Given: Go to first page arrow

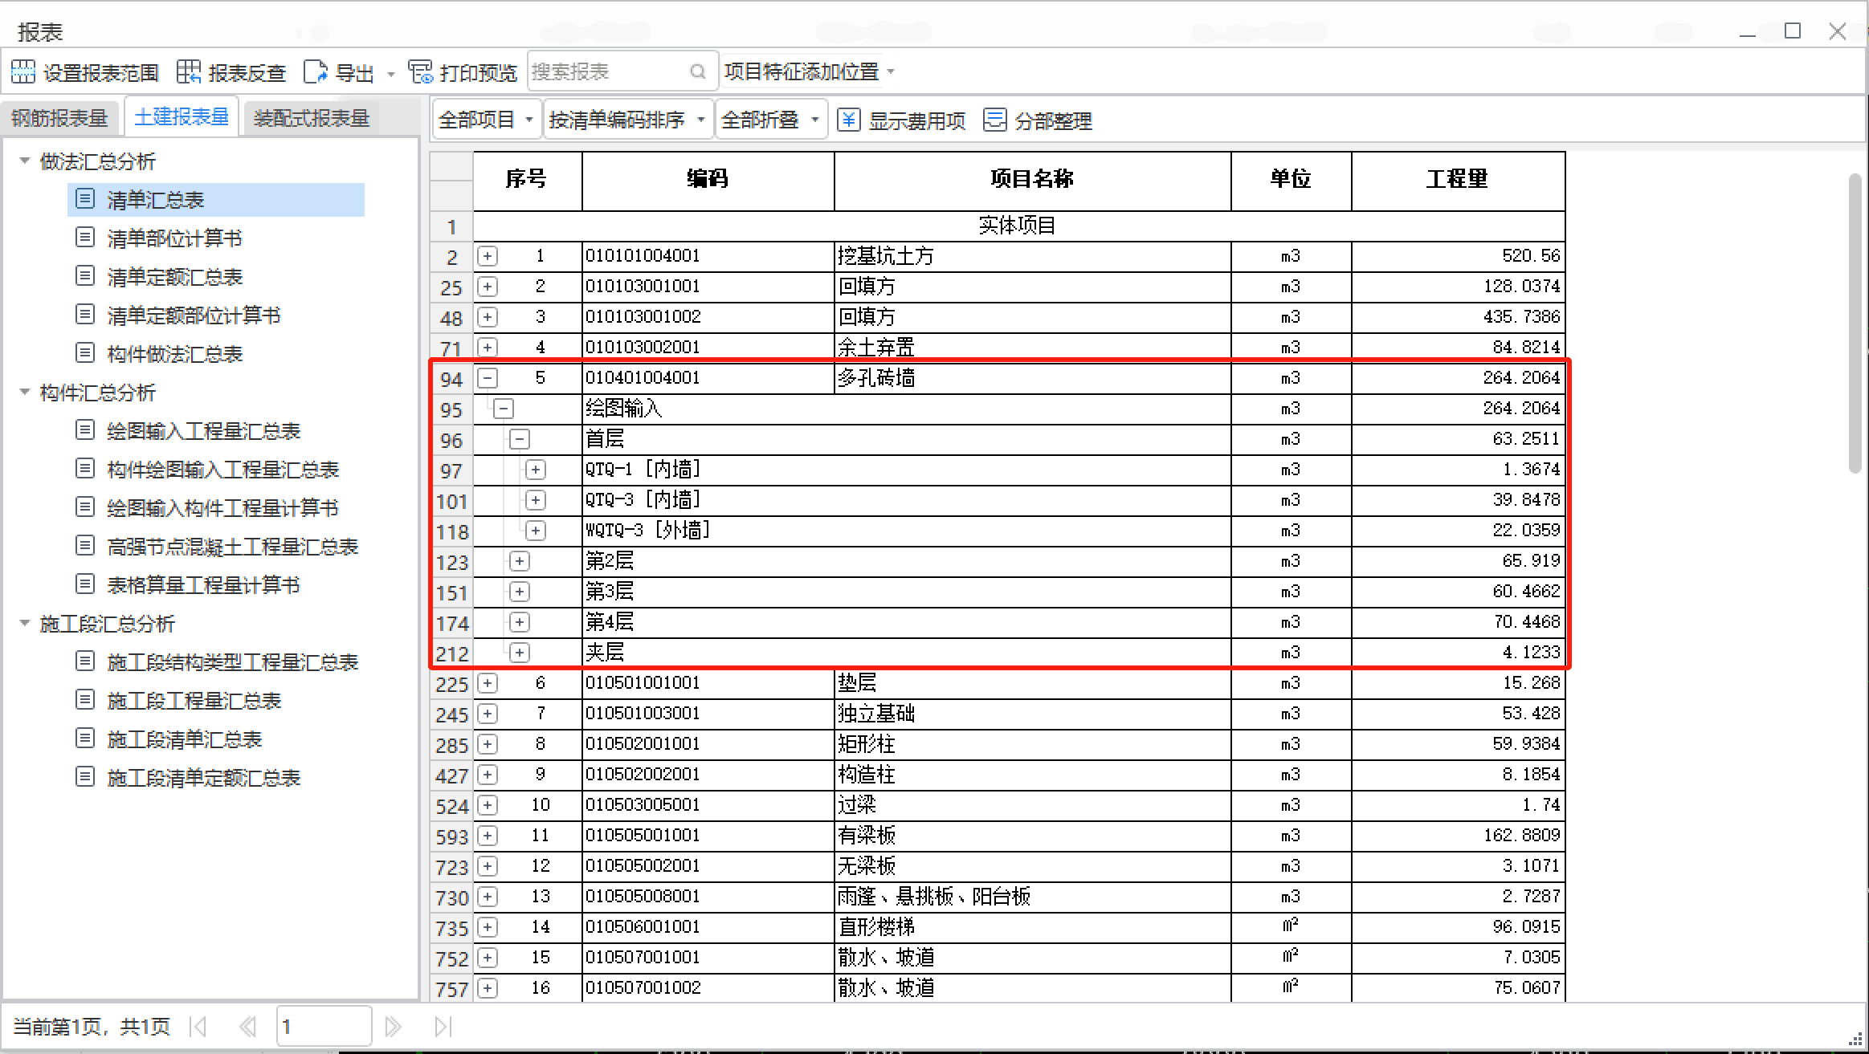Looking at the screenshot, I should point(198,1027).
